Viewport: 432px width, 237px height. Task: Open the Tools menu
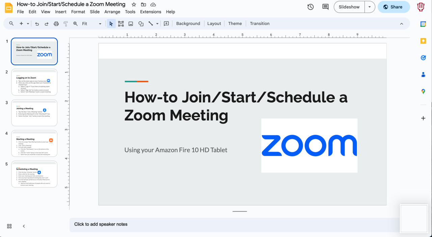(x=130, y=12)
